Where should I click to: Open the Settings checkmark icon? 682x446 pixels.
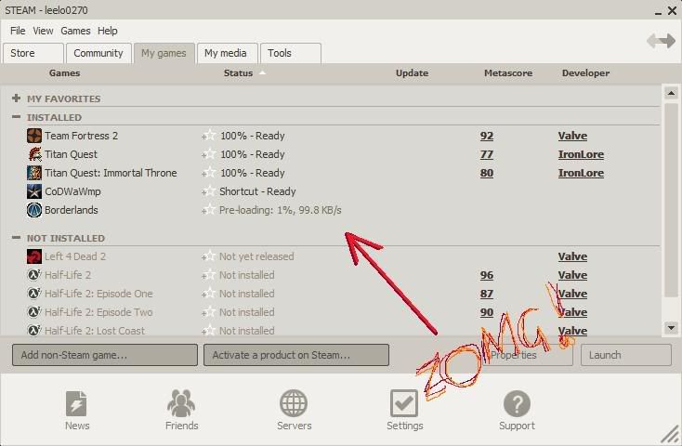[404, 404]
